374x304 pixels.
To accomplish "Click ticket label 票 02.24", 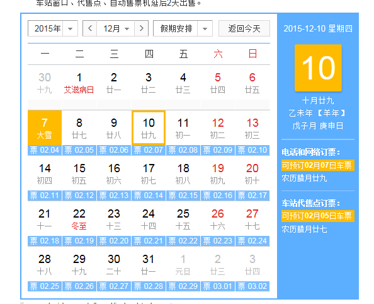I will [252, 241].
